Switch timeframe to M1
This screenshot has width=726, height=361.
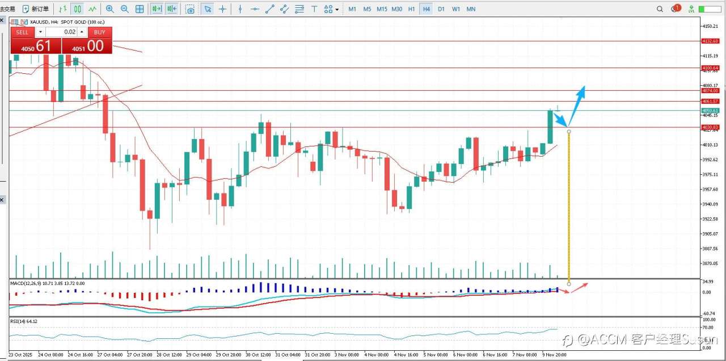(x=352, y=9)
